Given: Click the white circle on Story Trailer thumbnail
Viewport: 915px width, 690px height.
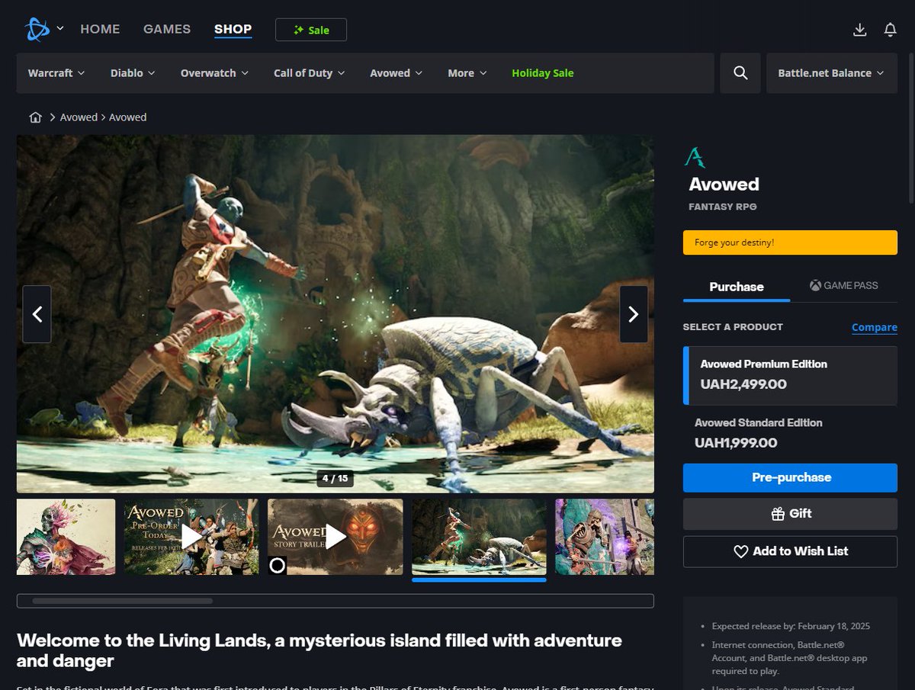Looking at the screenshot, I should point(278,565).
